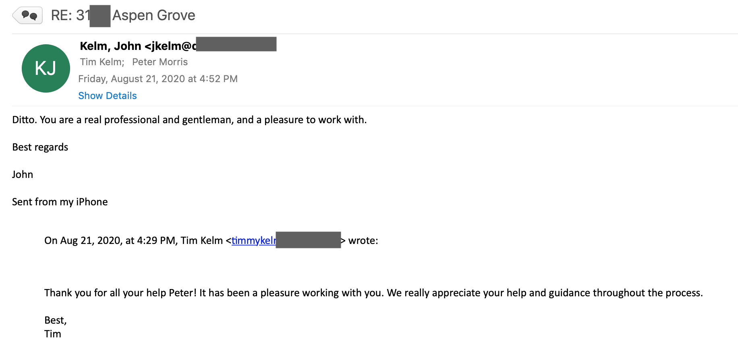The image size is (738, 347).
Task: Click sender name Kelm, John
Action: (110, 46)
